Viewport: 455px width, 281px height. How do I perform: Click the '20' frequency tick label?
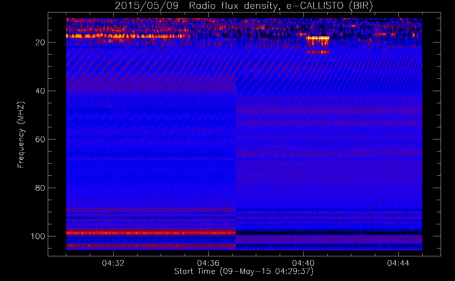point(40,42)
